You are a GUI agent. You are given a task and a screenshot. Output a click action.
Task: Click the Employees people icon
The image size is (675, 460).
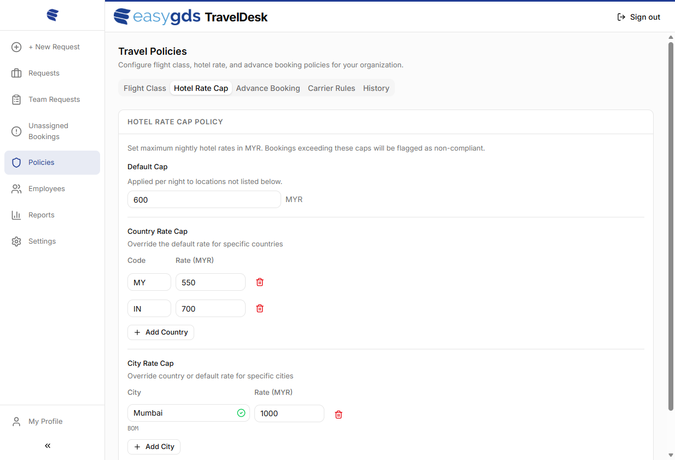point(16,189)
